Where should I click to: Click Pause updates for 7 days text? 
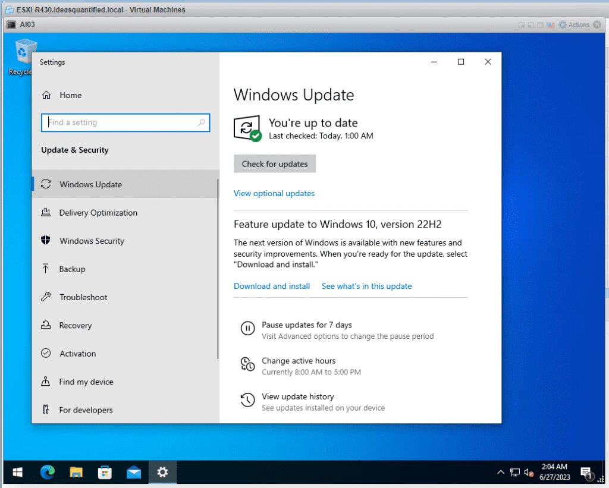[307, 325]
